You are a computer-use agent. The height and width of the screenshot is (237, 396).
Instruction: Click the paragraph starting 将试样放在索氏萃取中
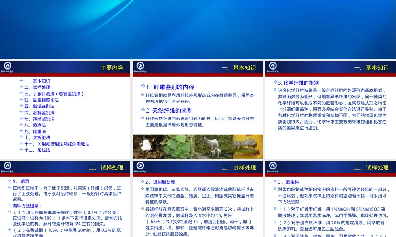(x=200, y=222)
